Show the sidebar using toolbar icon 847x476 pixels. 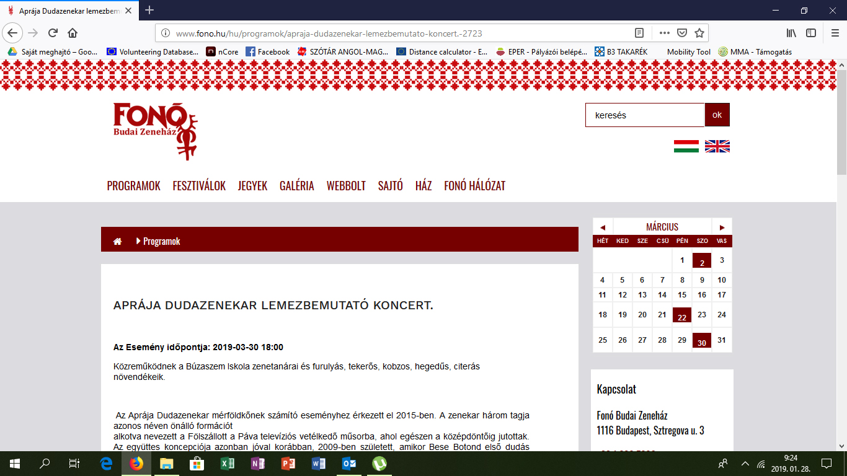(x=811, y=33)
